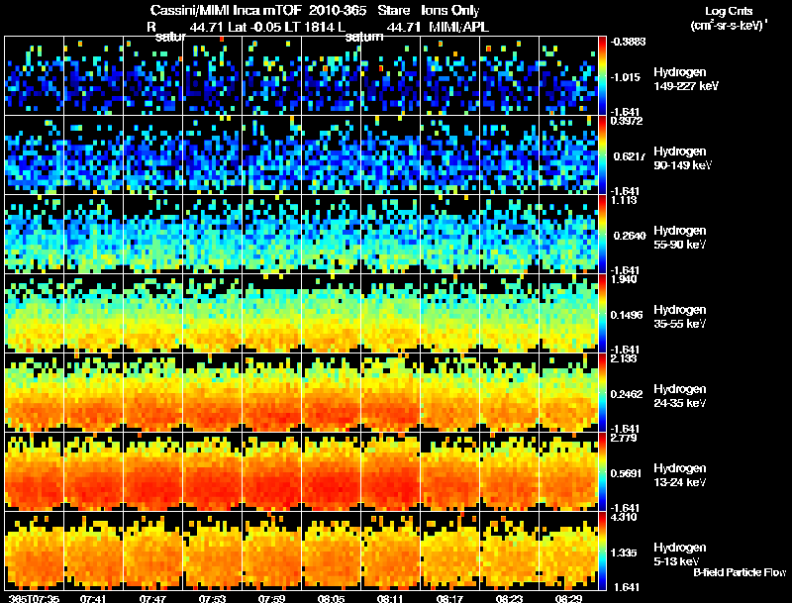Click the '07:41' time axis label
This screenshot has width=792, height=603.
[x=93, y=598]
